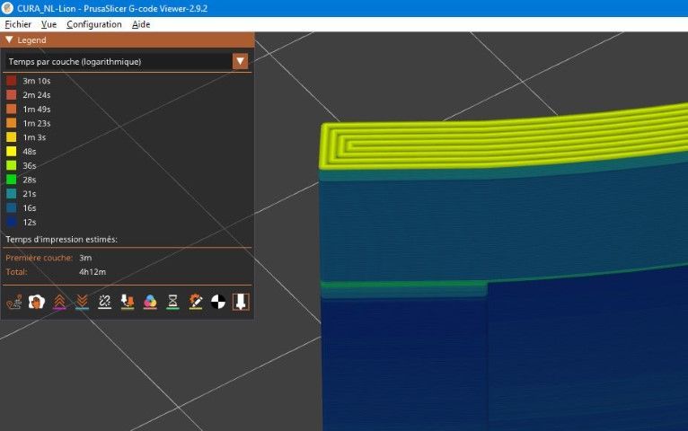The width and height of the screenshot is (688, 431).
Task: Collapse the Legend panel triangle
Action: 9,40
